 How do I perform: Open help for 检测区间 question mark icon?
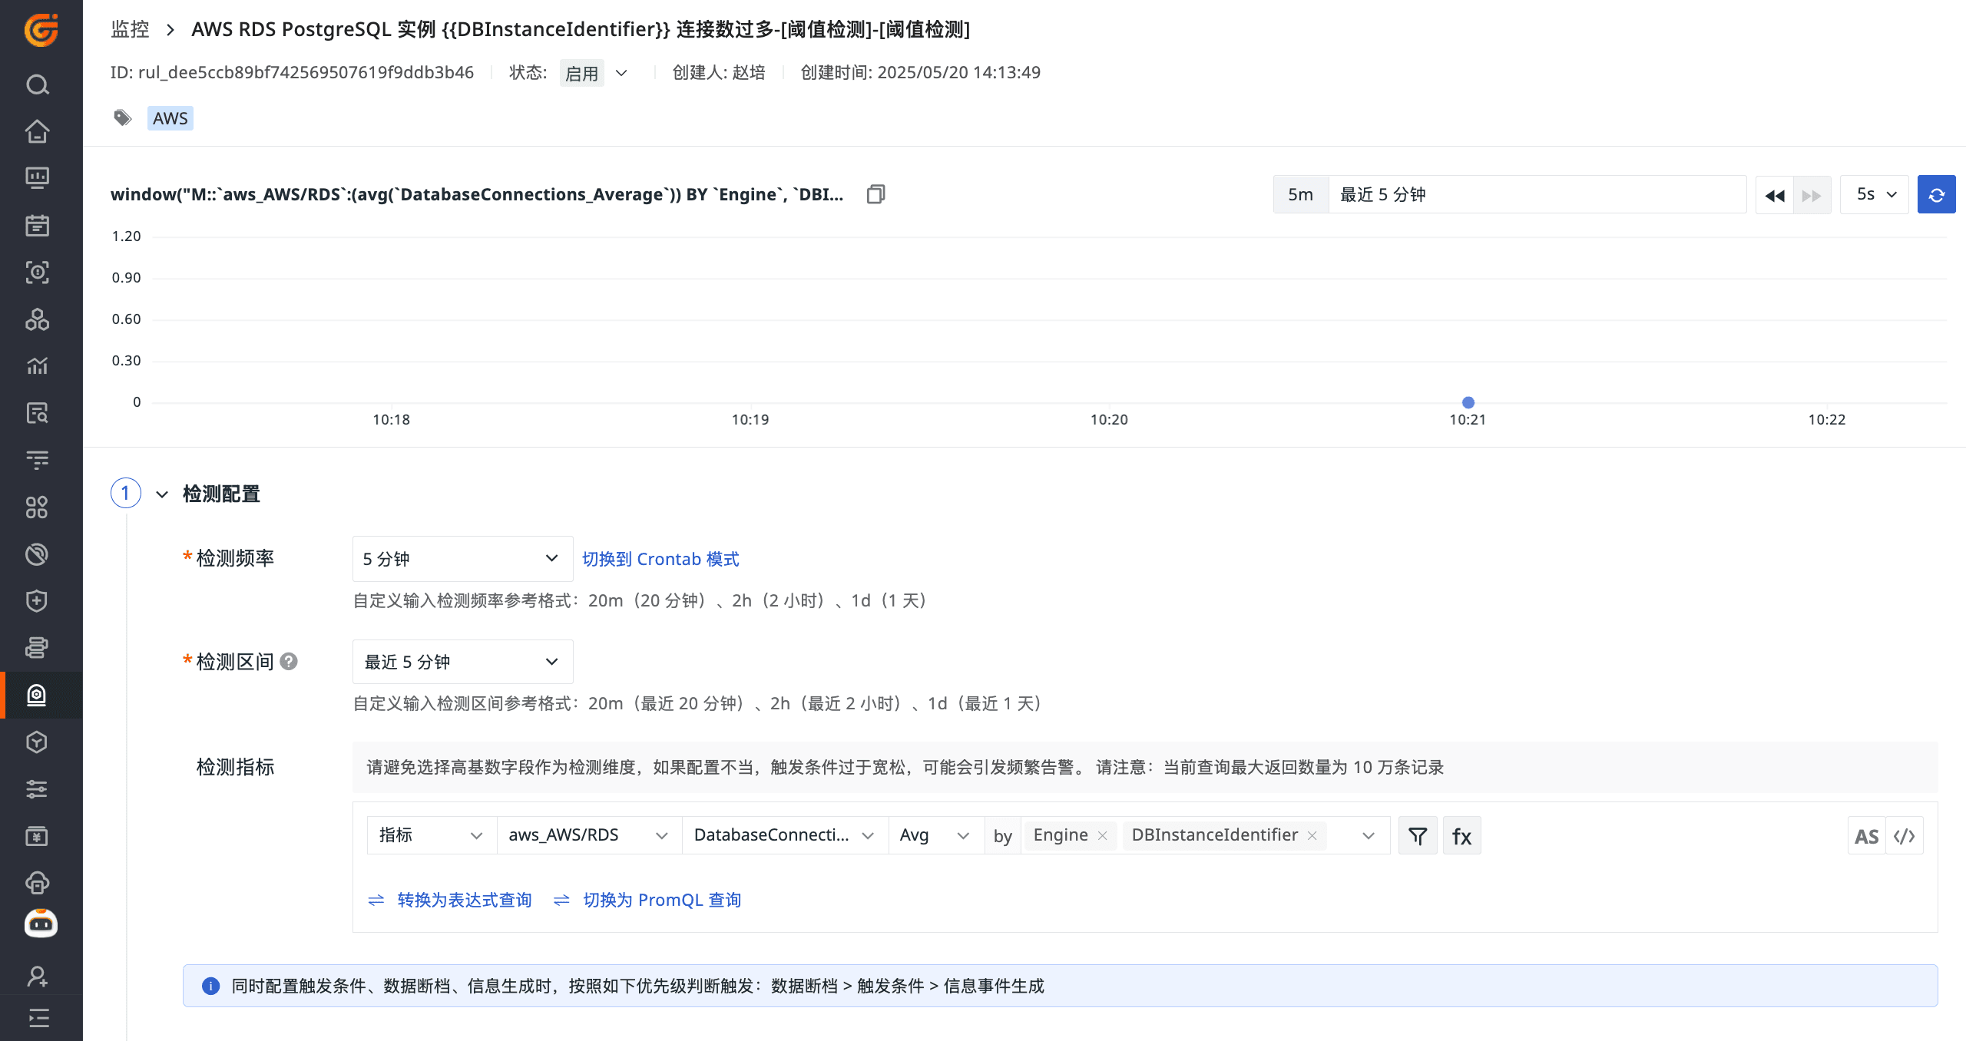289,662
